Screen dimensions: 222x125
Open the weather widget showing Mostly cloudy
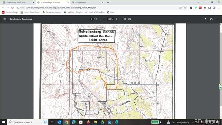pyautogui.click(x=178, y=122)
